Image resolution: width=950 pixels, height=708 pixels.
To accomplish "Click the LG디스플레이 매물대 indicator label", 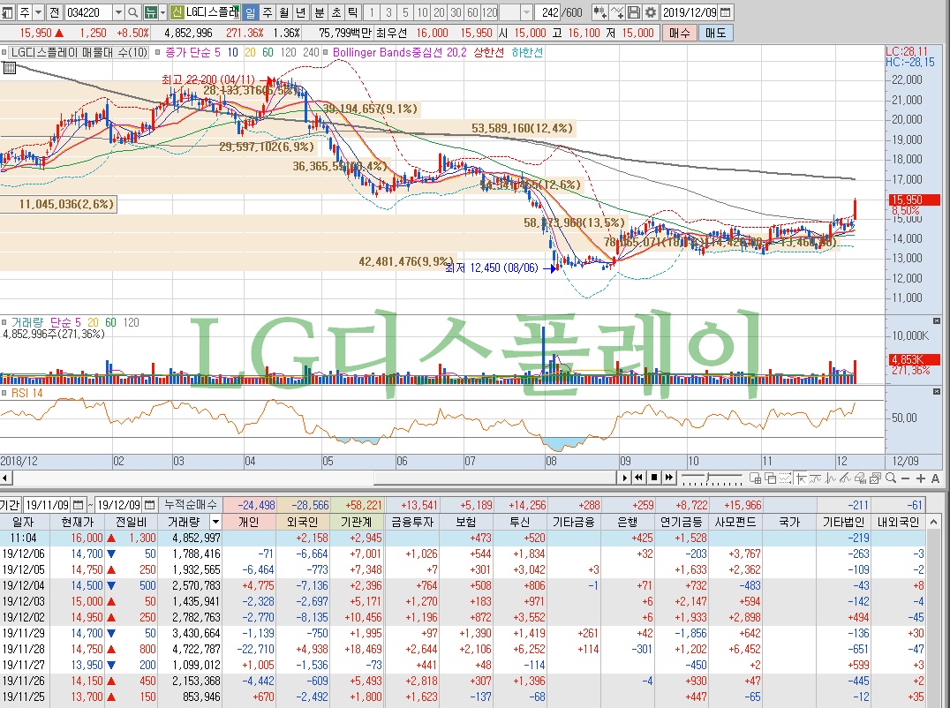I will coord(79,53).
